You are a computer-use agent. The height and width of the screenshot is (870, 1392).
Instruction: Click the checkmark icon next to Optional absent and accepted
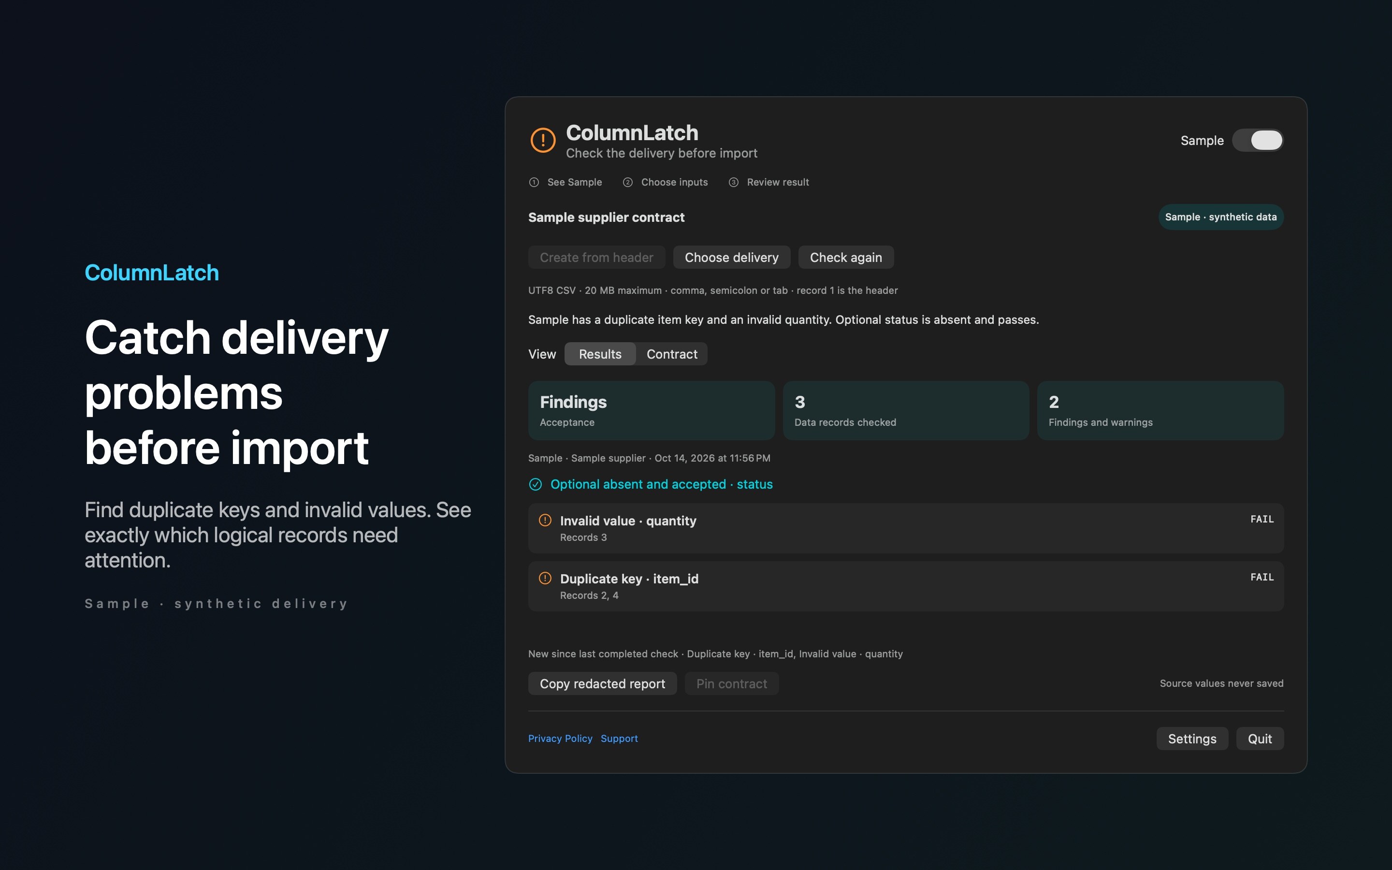tap(535, 484)
